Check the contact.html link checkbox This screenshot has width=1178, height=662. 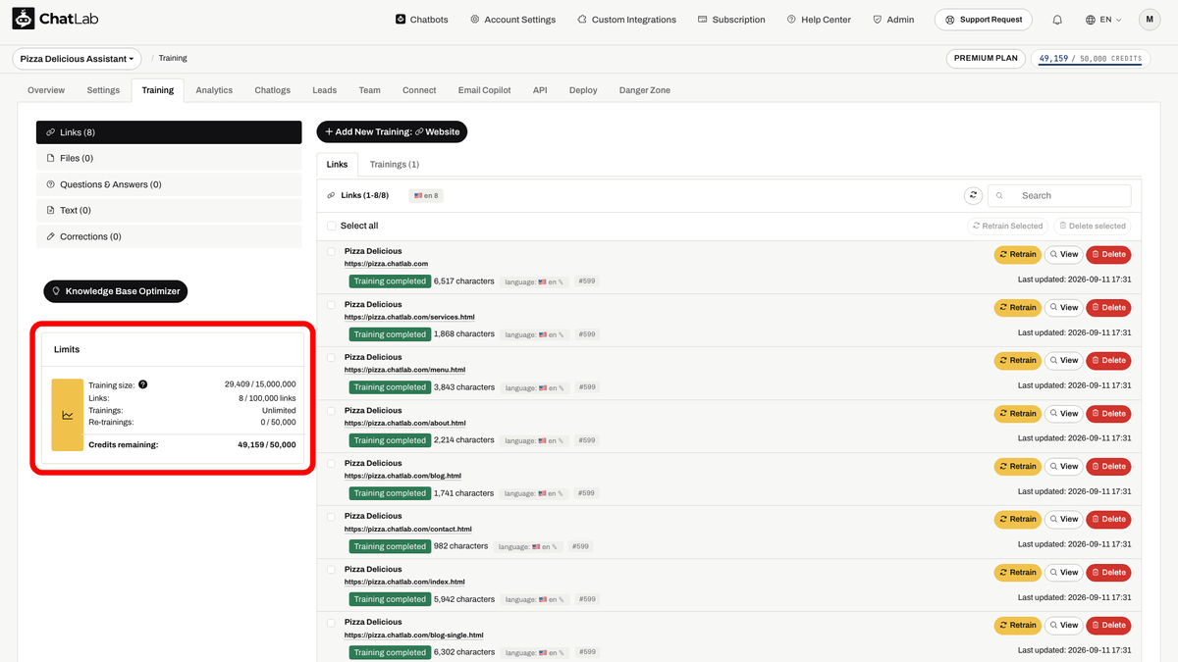coord(332,516)
